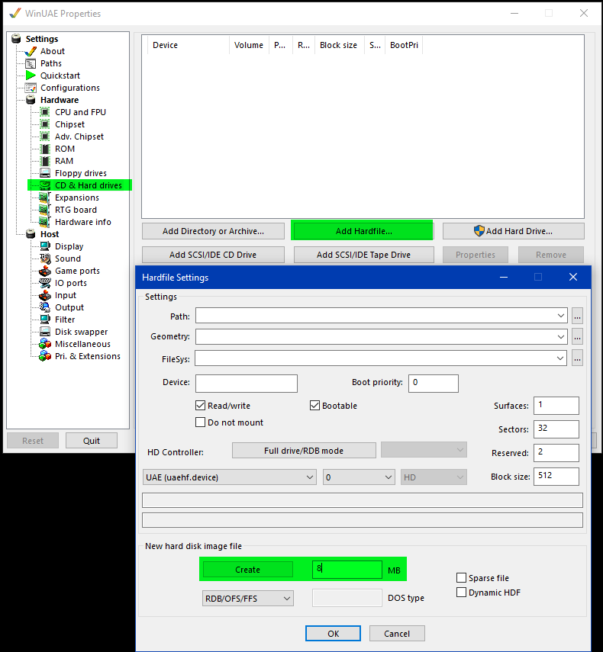Select the Settings root tree item

coord(42,39)
